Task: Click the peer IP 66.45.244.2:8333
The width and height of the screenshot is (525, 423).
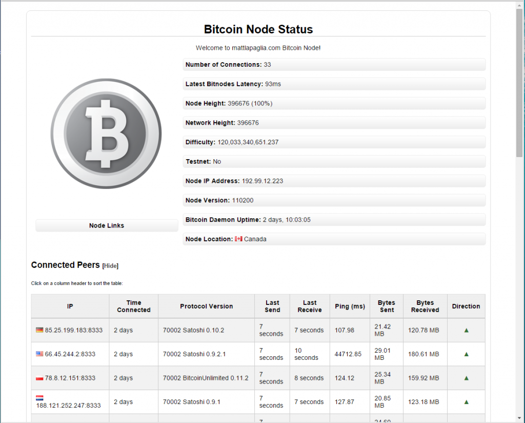Action: (70, 354)
